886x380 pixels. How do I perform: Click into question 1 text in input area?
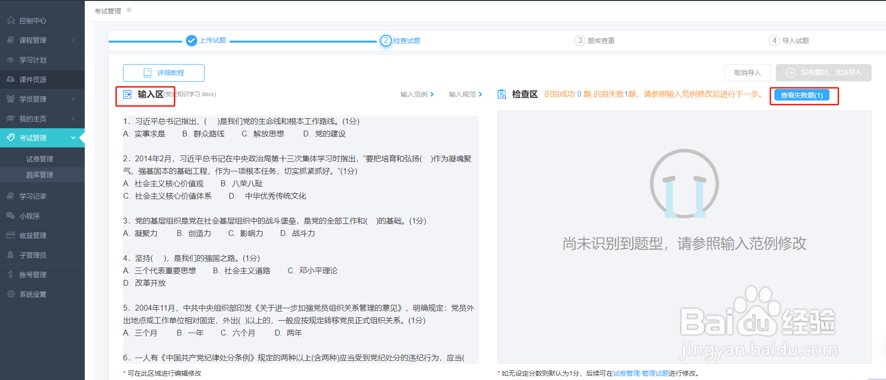tap(241, 122)
